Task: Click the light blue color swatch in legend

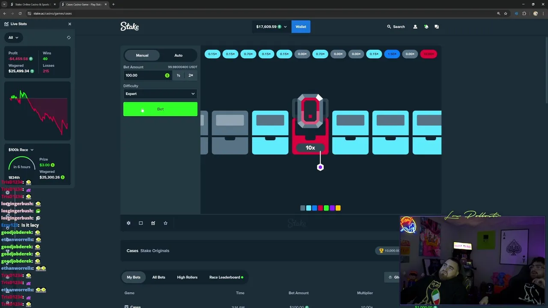Action: coord(309,208)
